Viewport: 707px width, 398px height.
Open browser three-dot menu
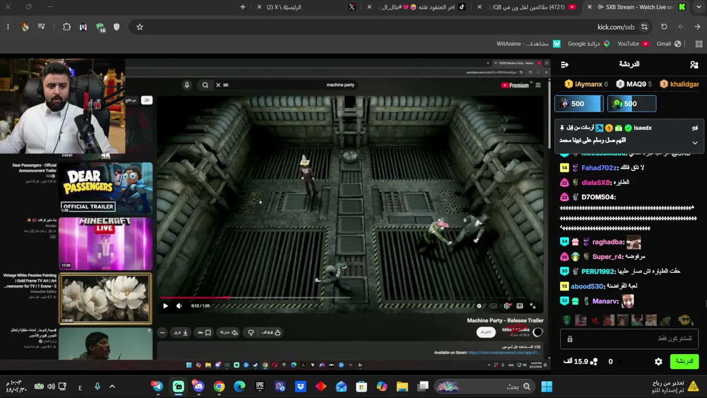tap(8, 27)
